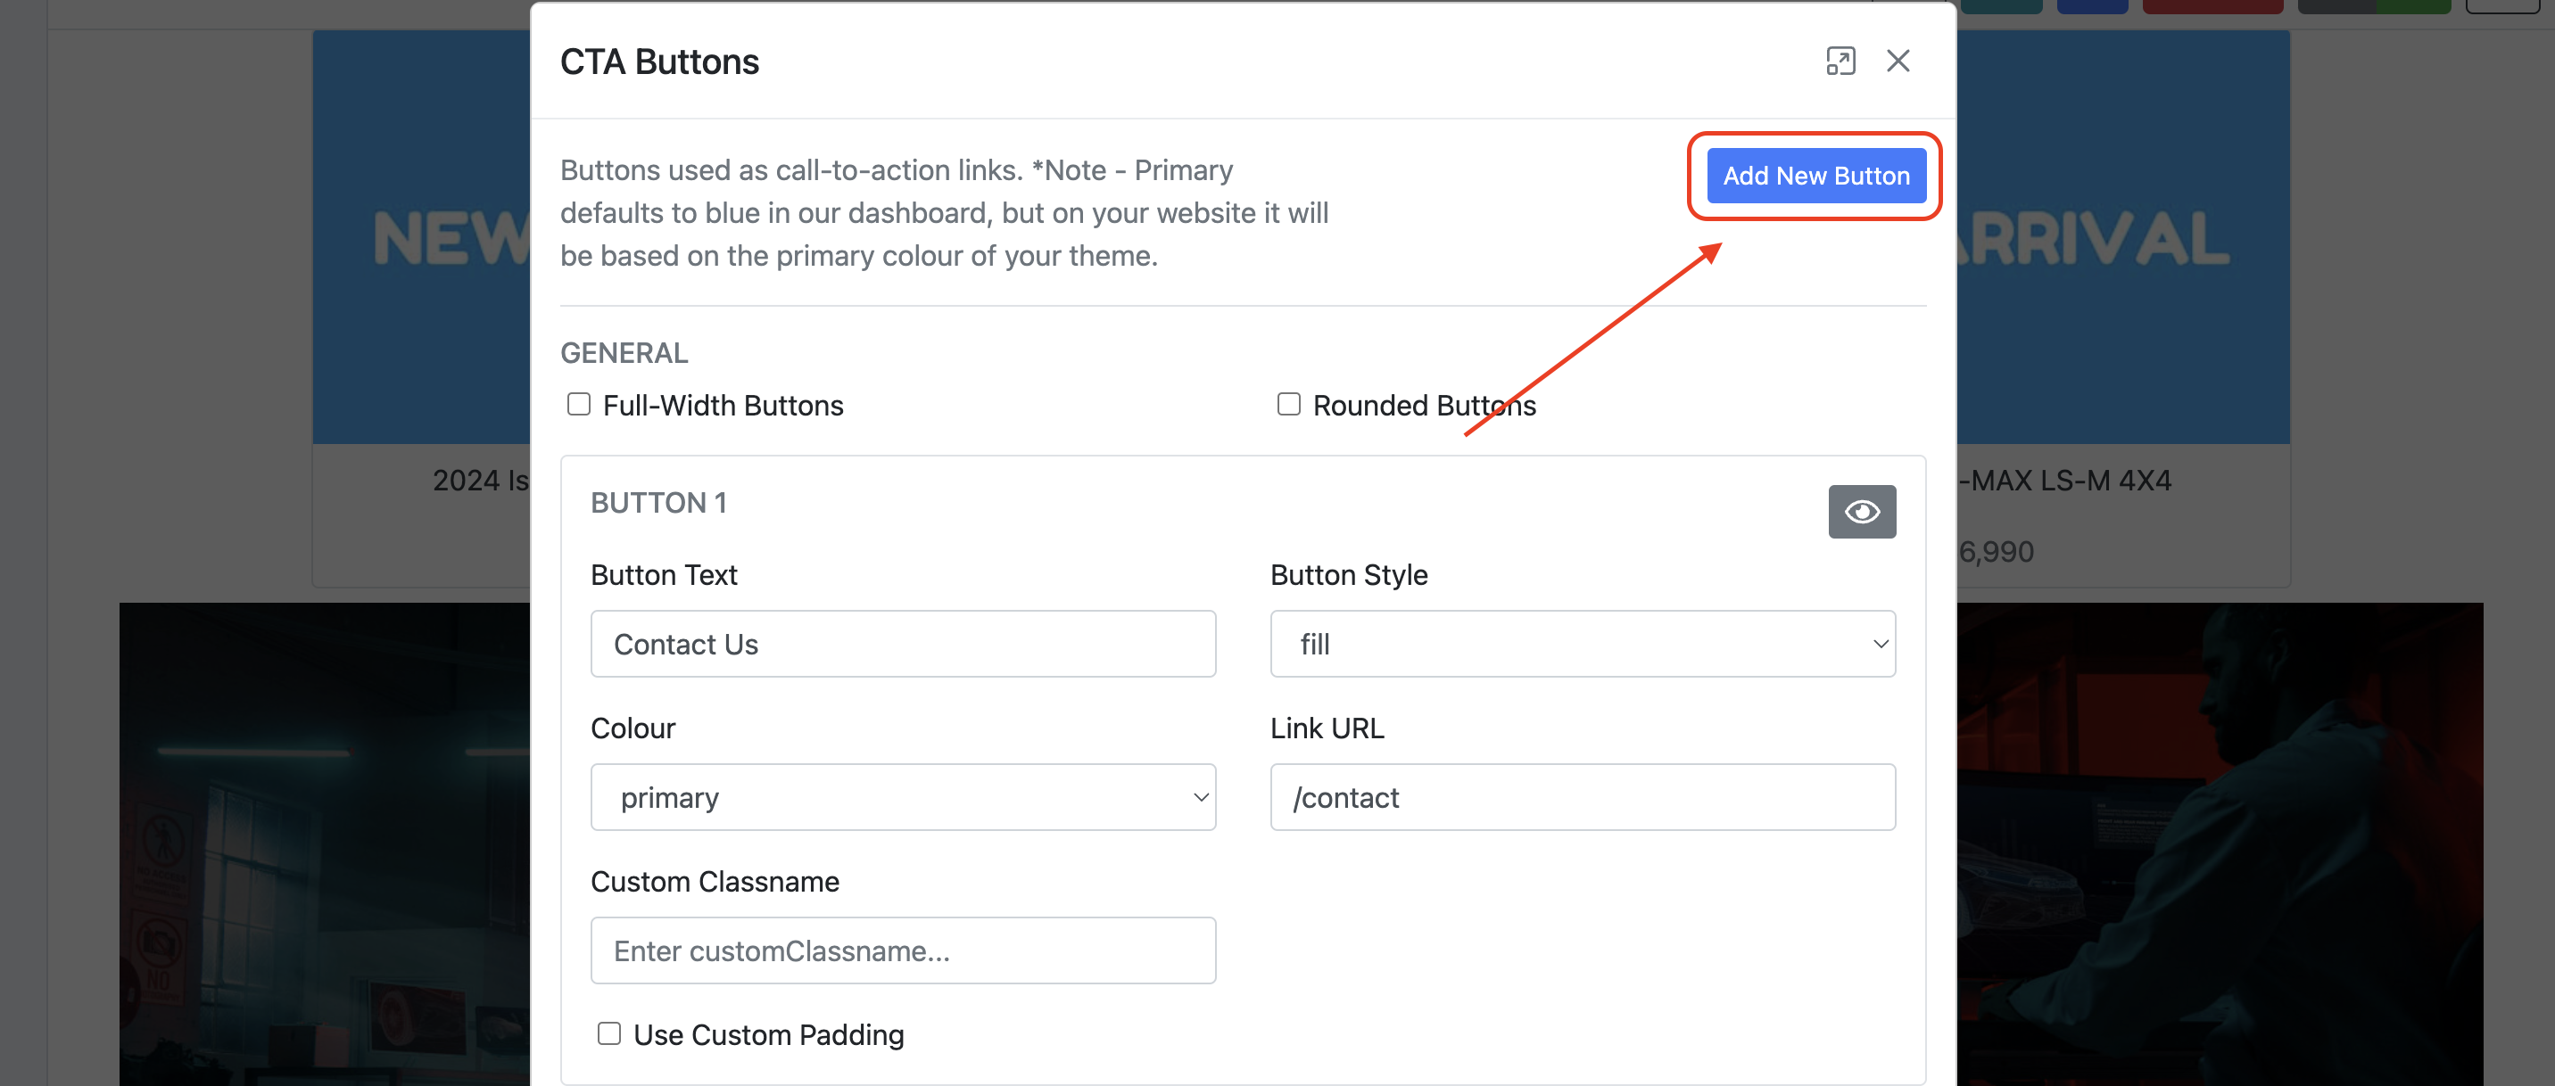Screen dimensions: 2555x1086
Task: Expand the Colour dropdown set to primary
Action: tap(903, 796)
